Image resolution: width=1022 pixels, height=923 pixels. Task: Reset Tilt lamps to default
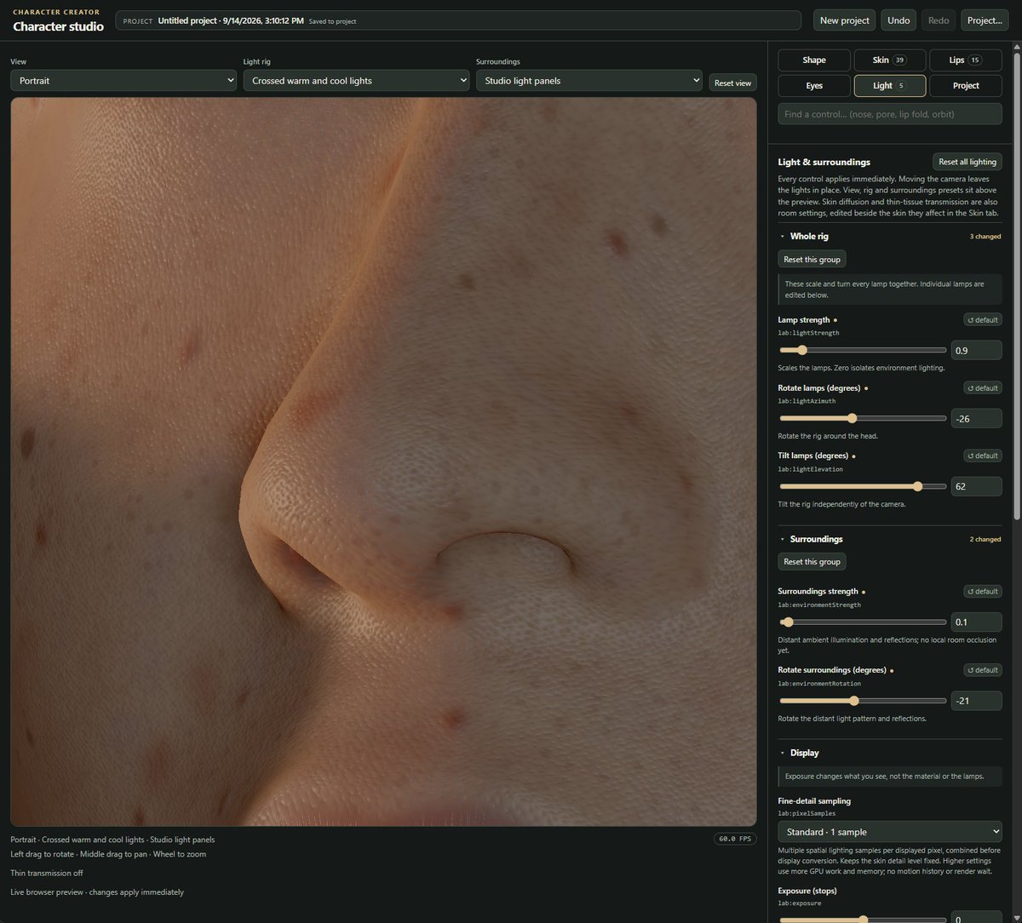click(x=982, y=456)
